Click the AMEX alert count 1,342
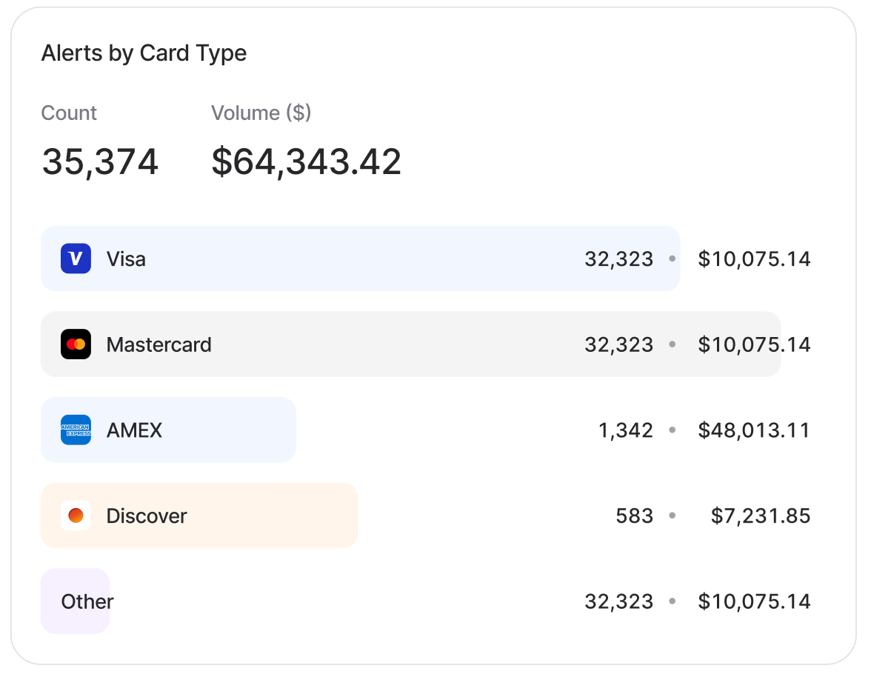This screenshot has width=871, height=677. 626,430
